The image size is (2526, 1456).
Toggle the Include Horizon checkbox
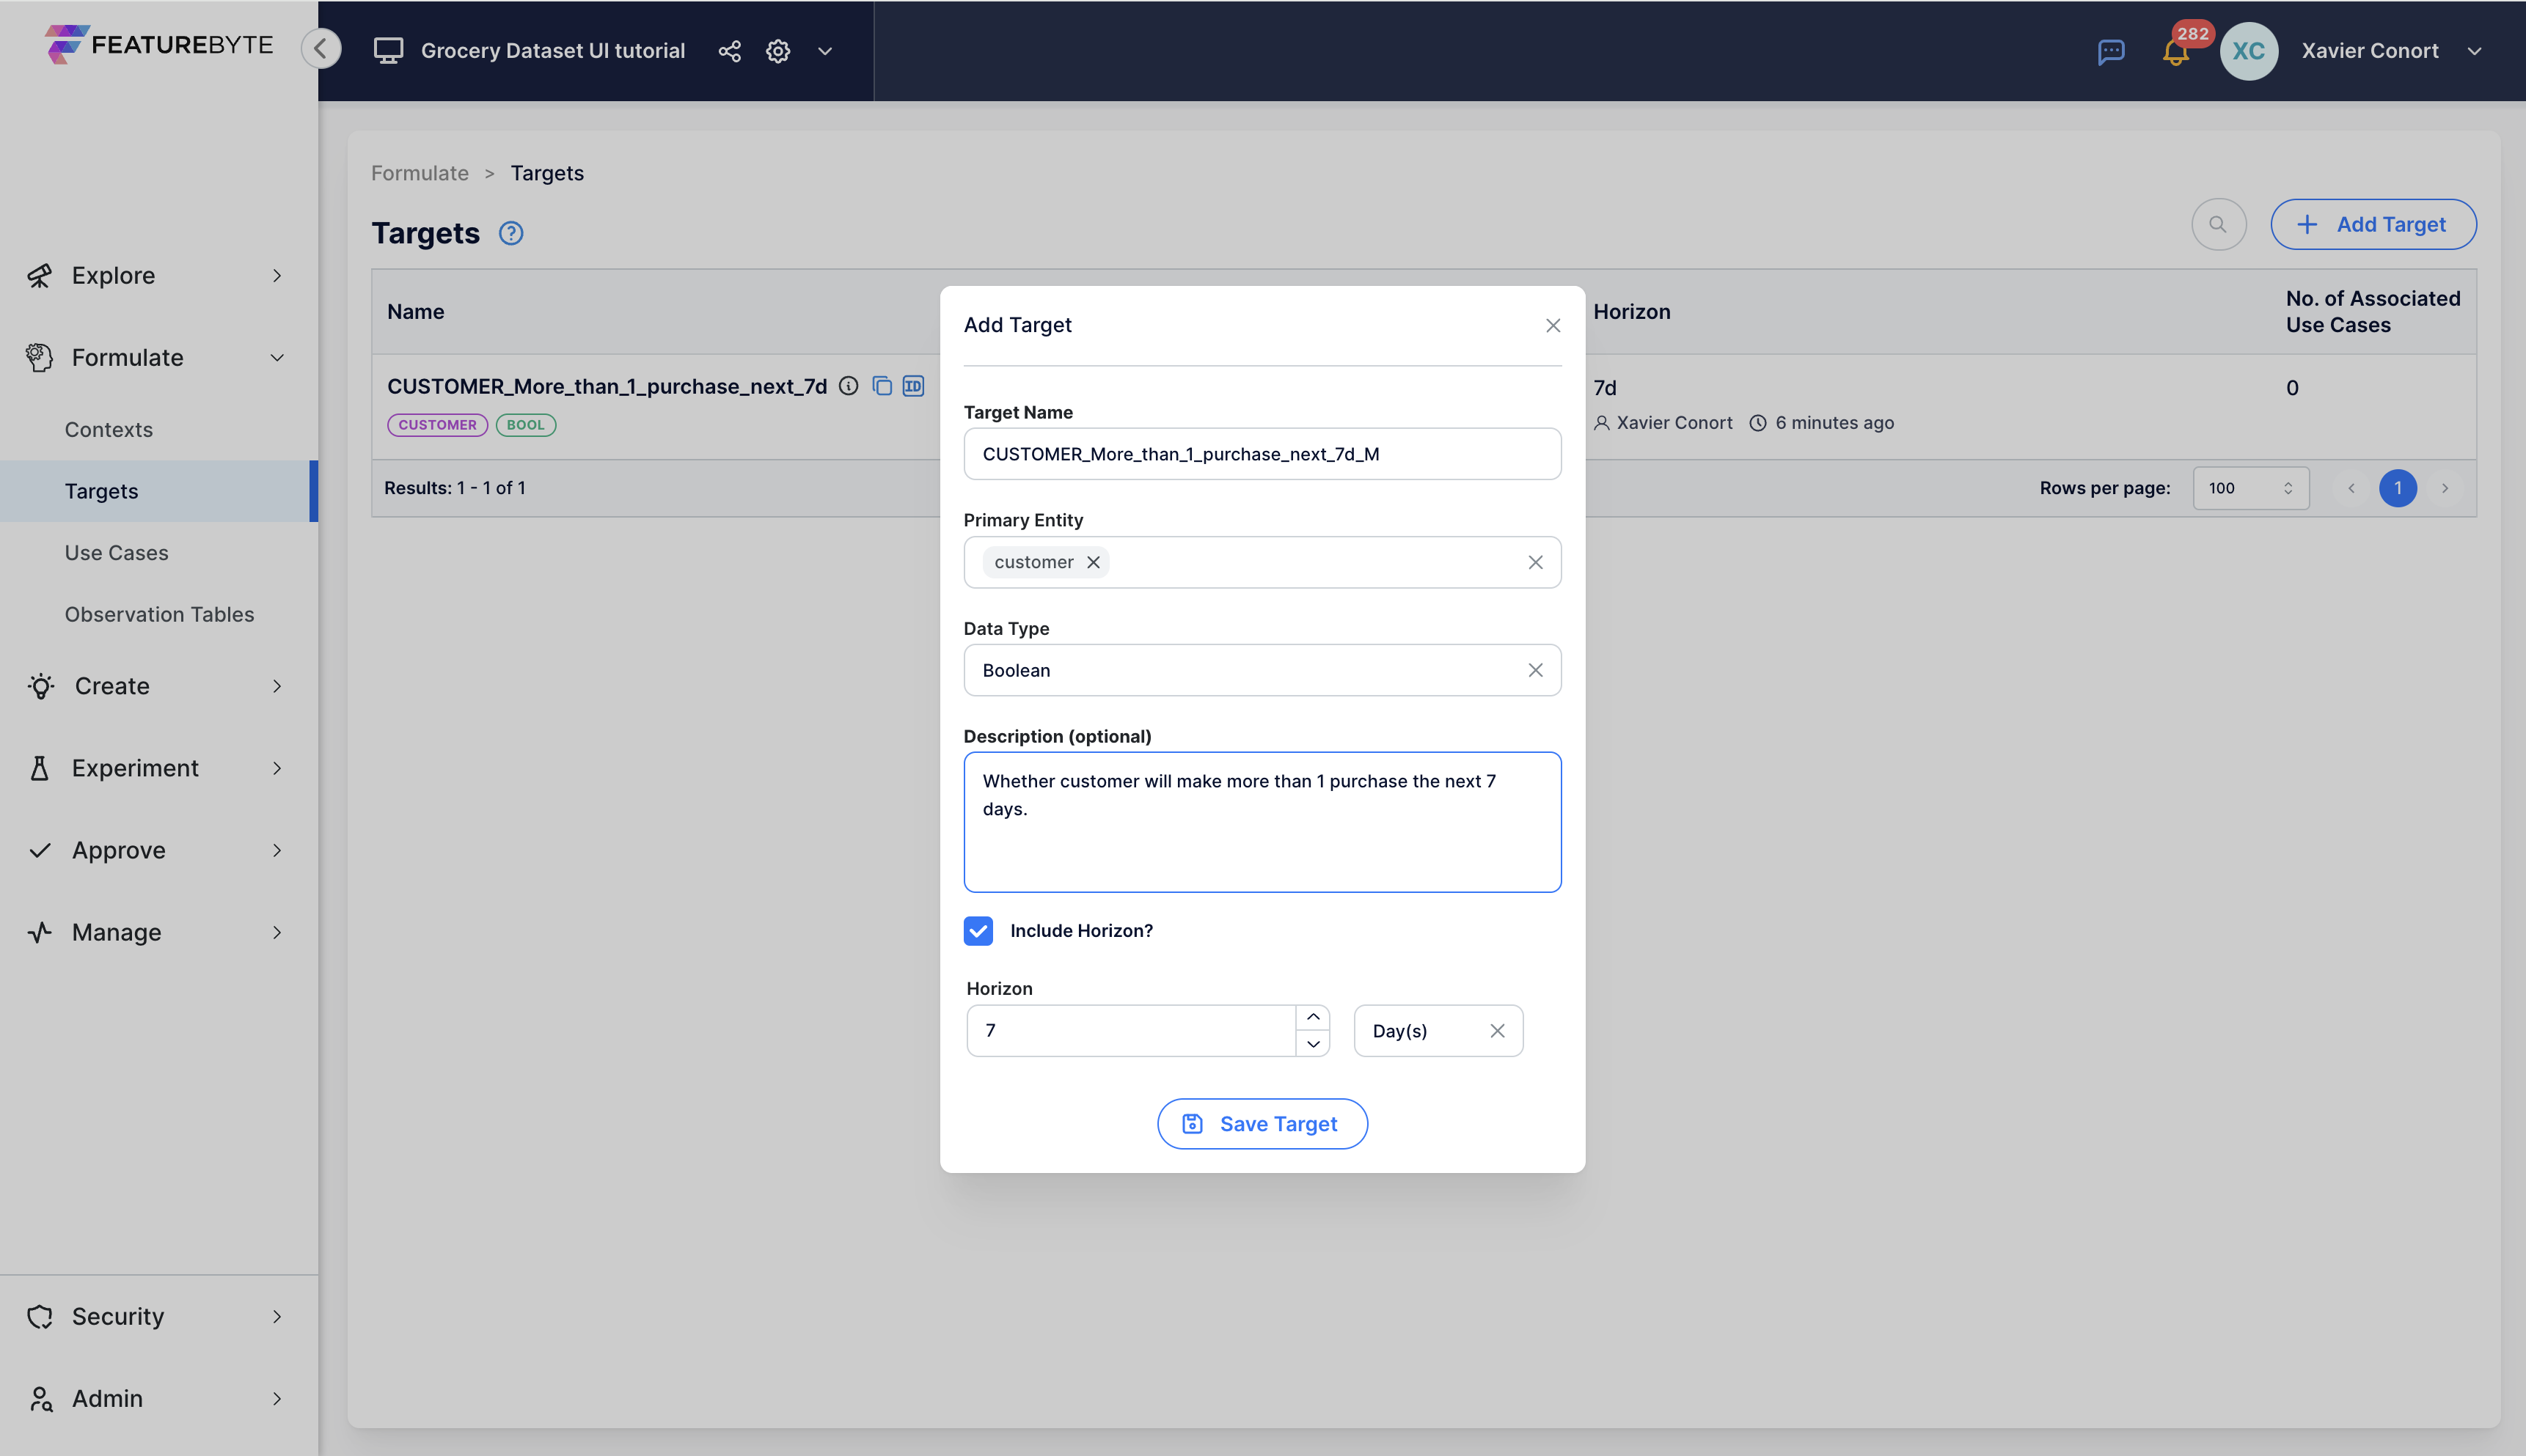[977, 931]
